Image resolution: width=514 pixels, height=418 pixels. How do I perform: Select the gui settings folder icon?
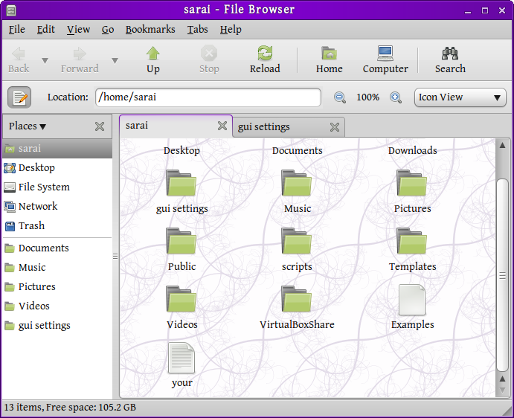point(181,183)
